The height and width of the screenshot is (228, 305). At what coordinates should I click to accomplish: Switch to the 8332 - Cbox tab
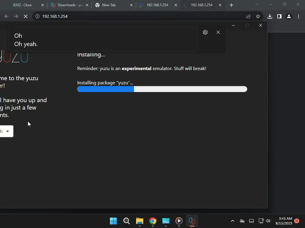coord(22,5)
